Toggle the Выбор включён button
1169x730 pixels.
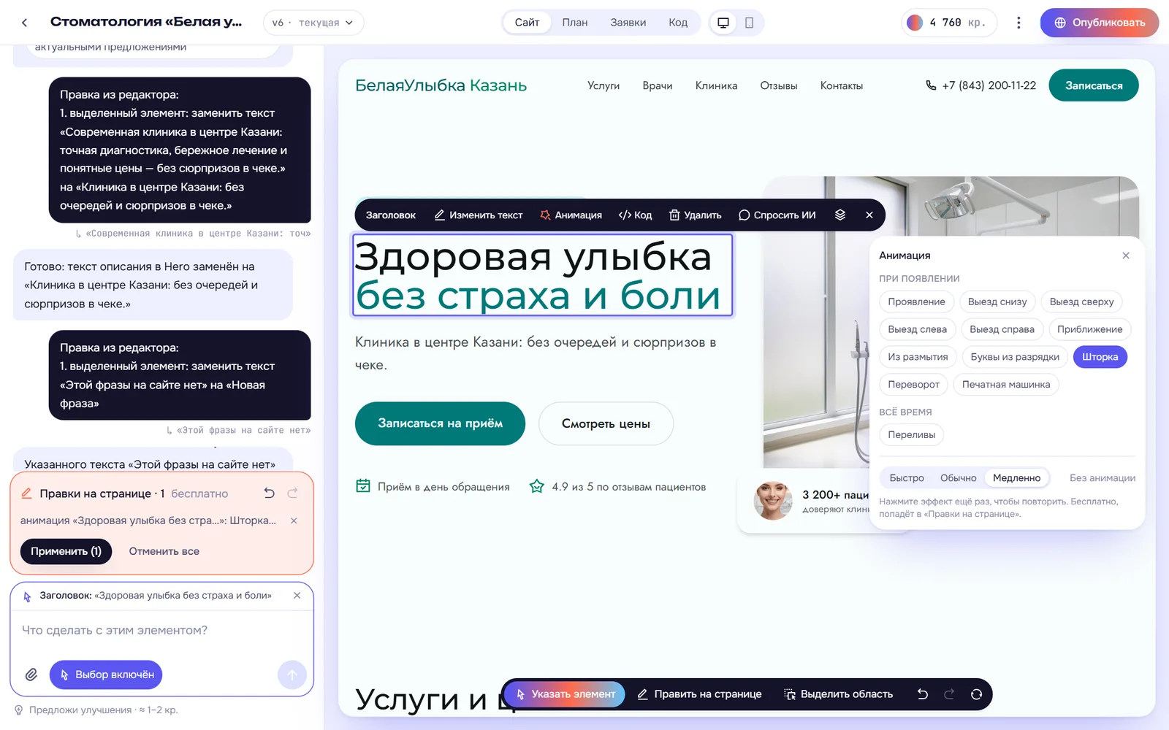[106, 675]
